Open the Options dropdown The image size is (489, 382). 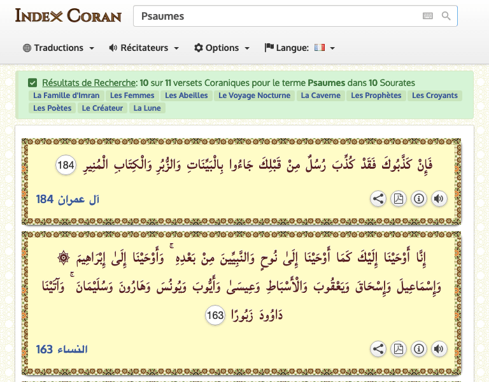(222, 48)
